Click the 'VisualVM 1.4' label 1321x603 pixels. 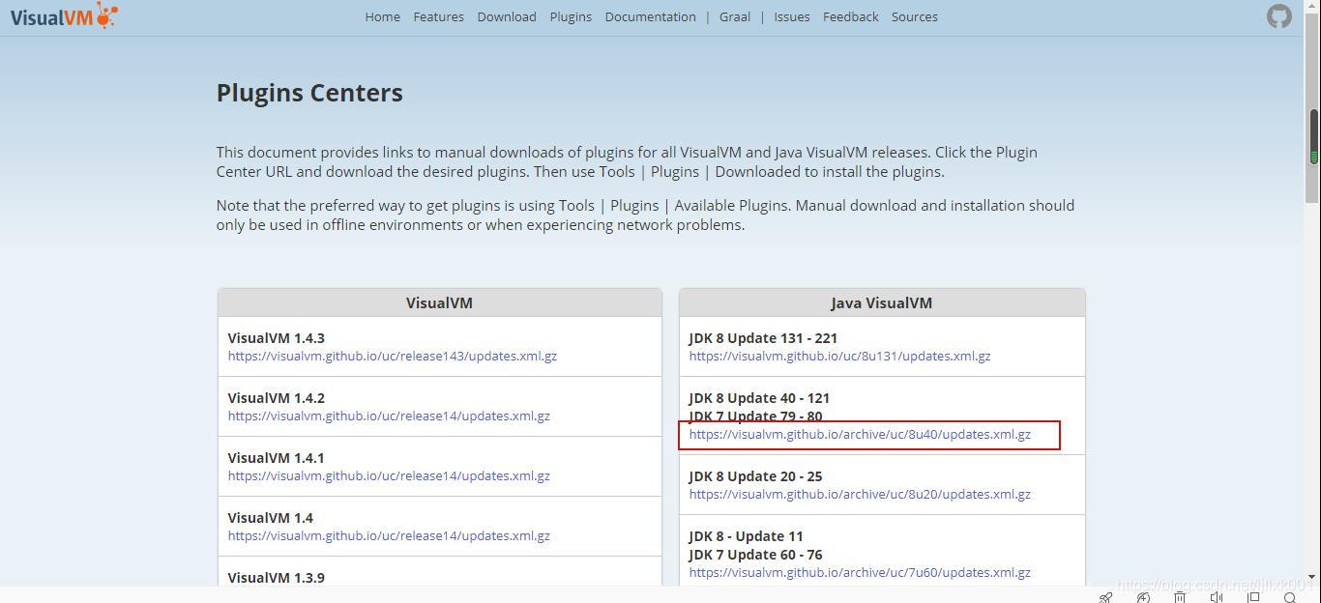click(270, 518)
